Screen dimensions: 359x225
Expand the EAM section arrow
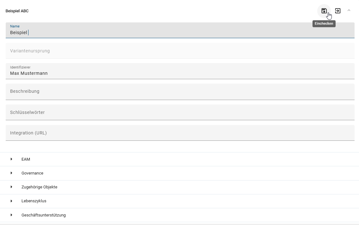[11, 159]
